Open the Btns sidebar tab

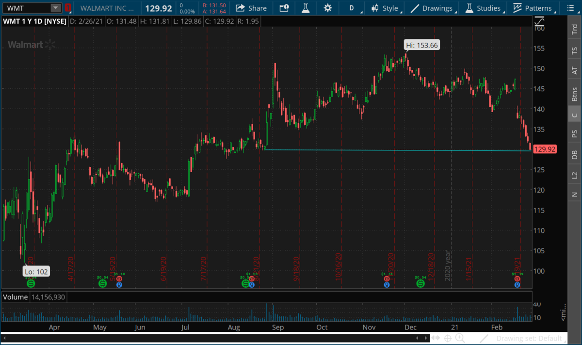point(575,93)
